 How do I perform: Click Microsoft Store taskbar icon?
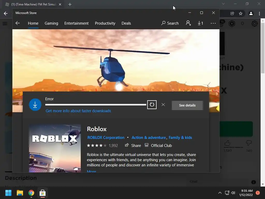[x=43, y=193]
